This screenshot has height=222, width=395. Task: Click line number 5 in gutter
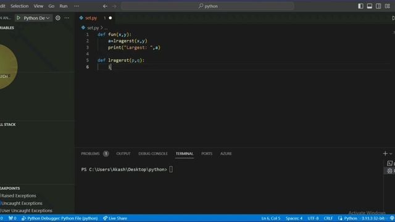[x=88, y=60]
